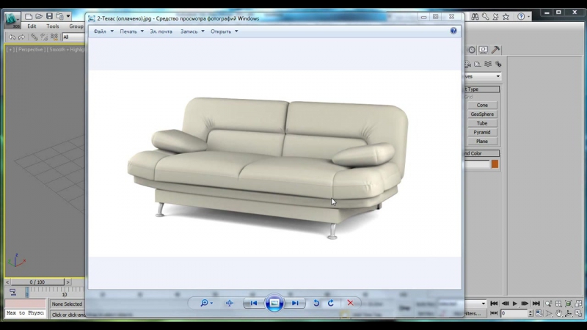This screenshot has width=587, height=330.
Task: Collapse the Name and Color rollout
Action: tap(482, 153)
